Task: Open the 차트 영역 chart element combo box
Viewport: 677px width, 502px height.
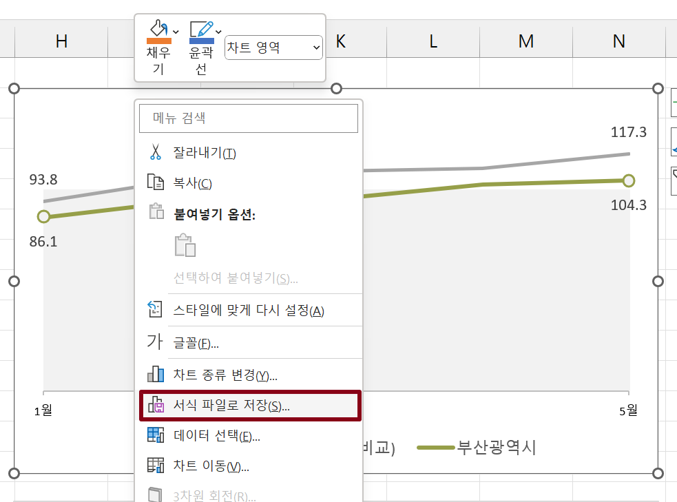Action: (273, 48)
